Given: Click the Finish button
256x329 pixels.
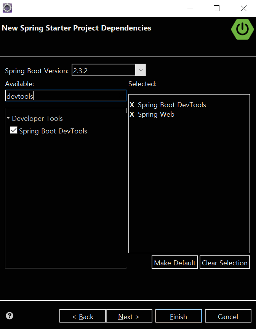Looking at the screenshot, I should point(178,316).
